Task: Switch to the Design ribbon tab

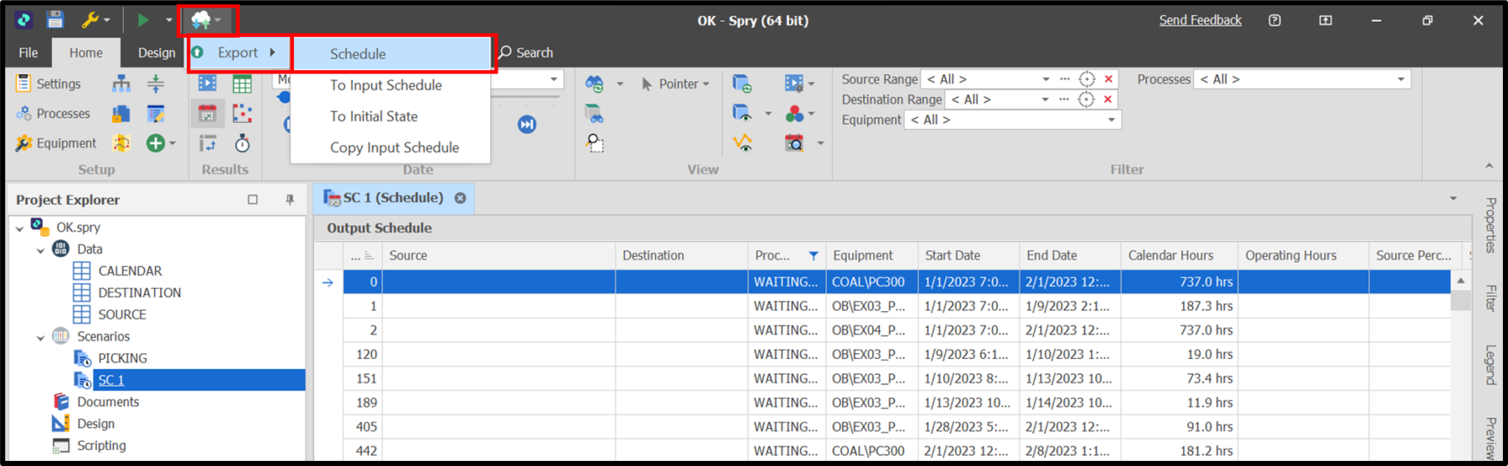Action: [157, 53]
